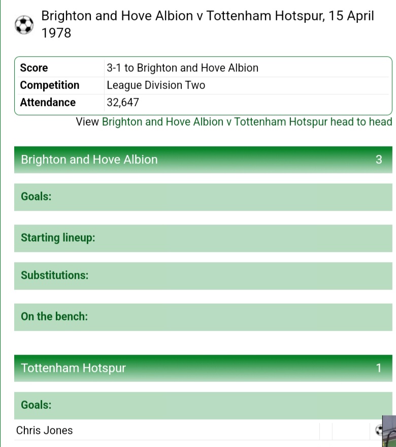Select the Tottenham Hotspur team header
This screenshot has height=447, width=396.
coord(203,368)
